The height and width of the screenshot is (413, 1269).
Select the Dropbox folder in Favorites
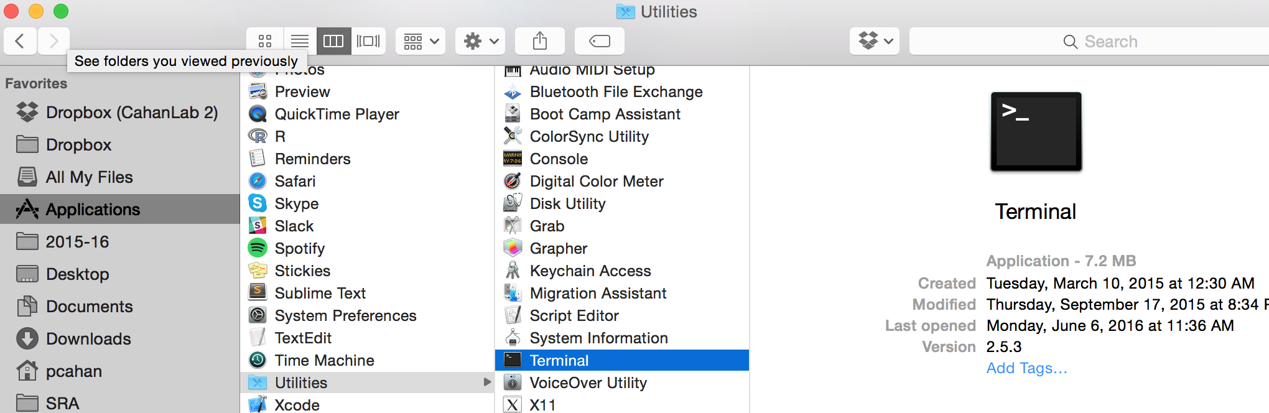tap(120, 145)
